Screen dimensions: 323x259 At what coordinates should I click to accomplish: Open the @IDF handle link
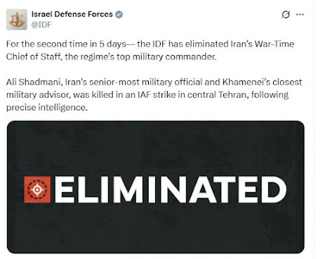pyautogui.click(x=41, y=25)
